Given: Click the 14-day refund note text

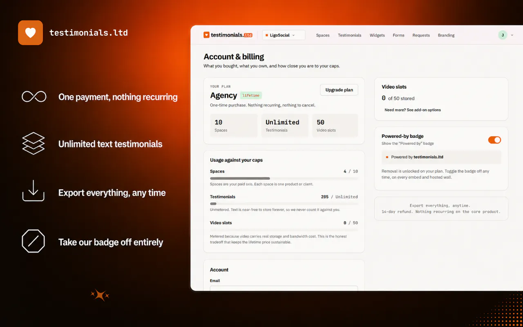Looking at the screenshot, I should click(441, 212).
